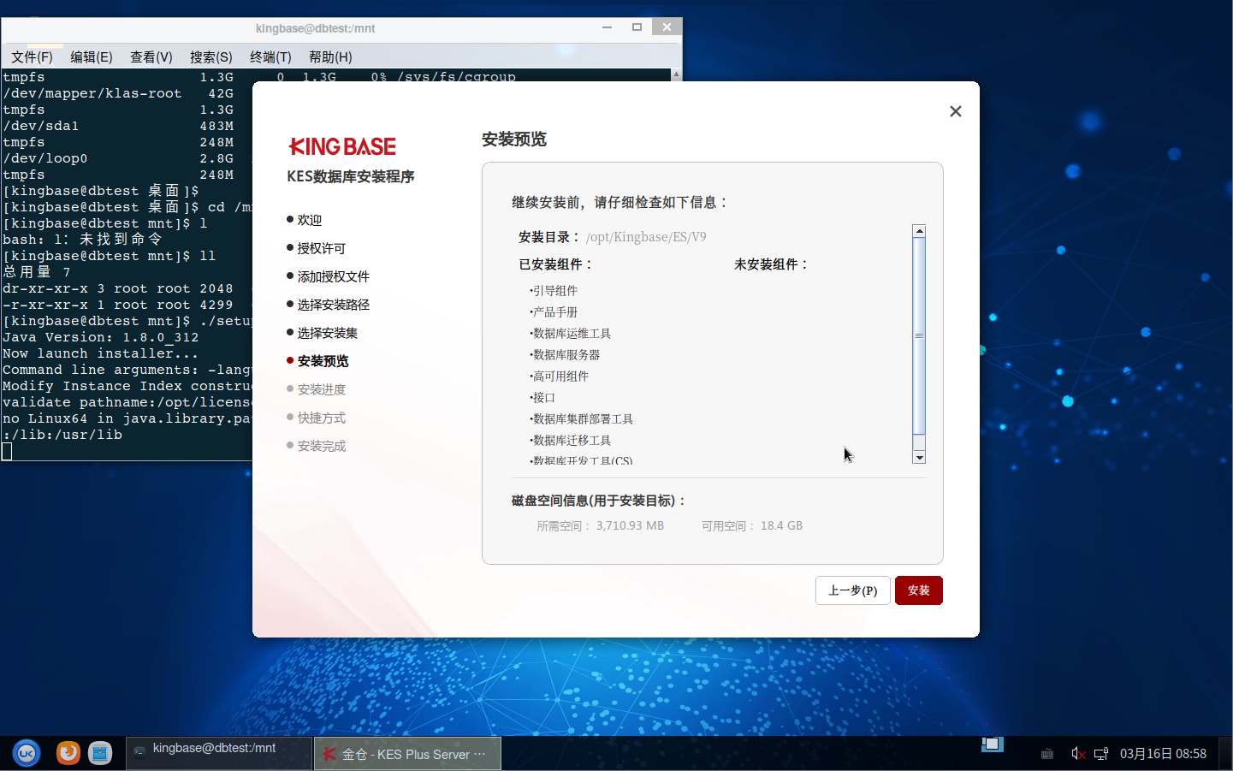This screenshot has width=1233, height=771.
Task: Open the 搜索(S) menu in terminal
Action: coord(211,57)
